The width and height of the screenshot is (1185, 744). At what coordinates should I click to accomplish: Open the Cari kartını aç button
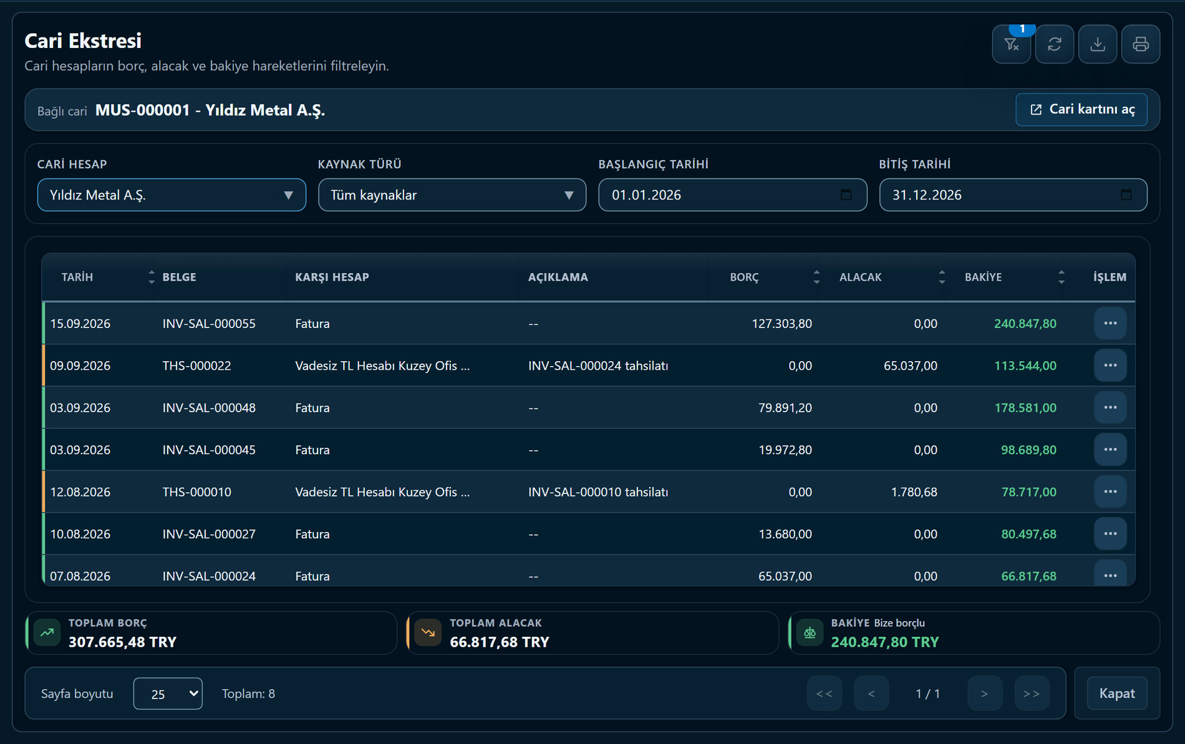pyautogui.click(x=1081, y=110)
